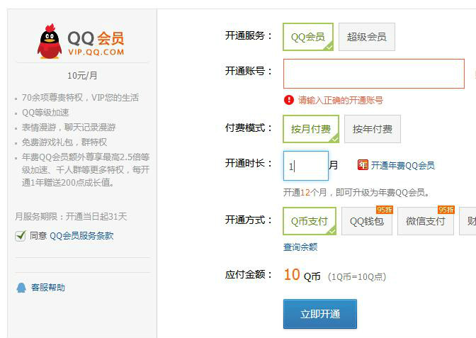Click the 免费游戏礼包，群特权 list item
The width and height of the screenshot is (476, 338).
tap(64, 142)
